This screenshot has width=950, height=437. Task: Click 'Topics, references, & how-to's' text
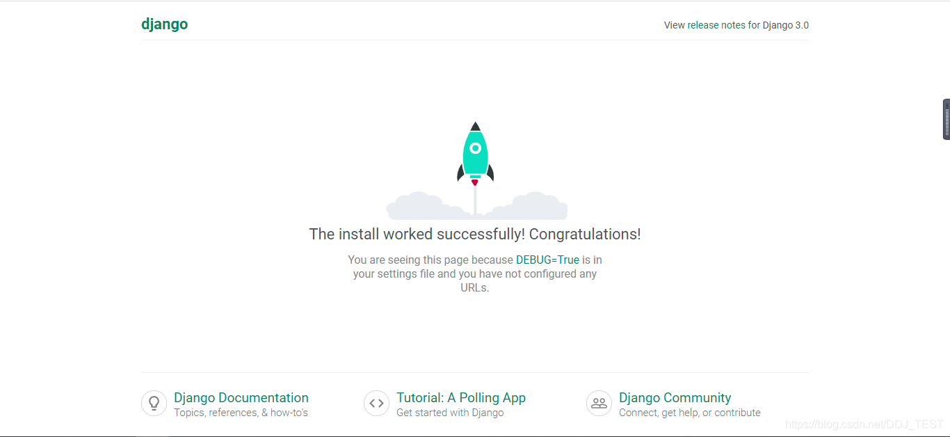point(241,413)
